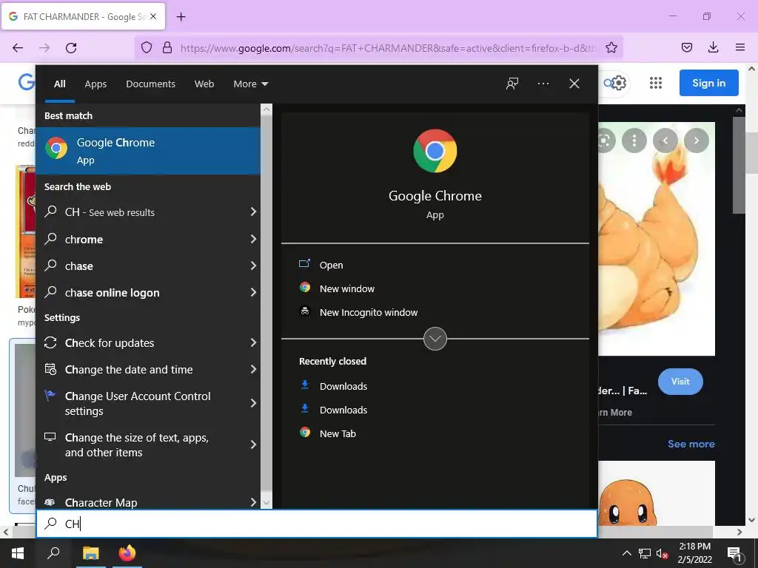Expand CH - See web results arrow

coord(253,212)
